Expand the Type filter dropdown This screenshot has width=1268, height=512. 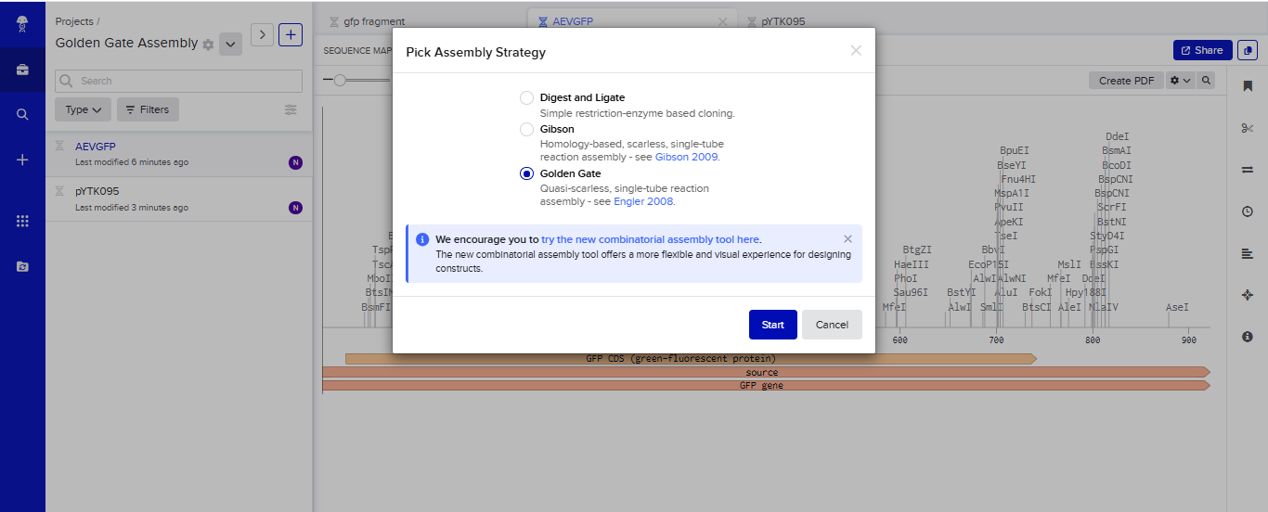(x=83, y=109)
